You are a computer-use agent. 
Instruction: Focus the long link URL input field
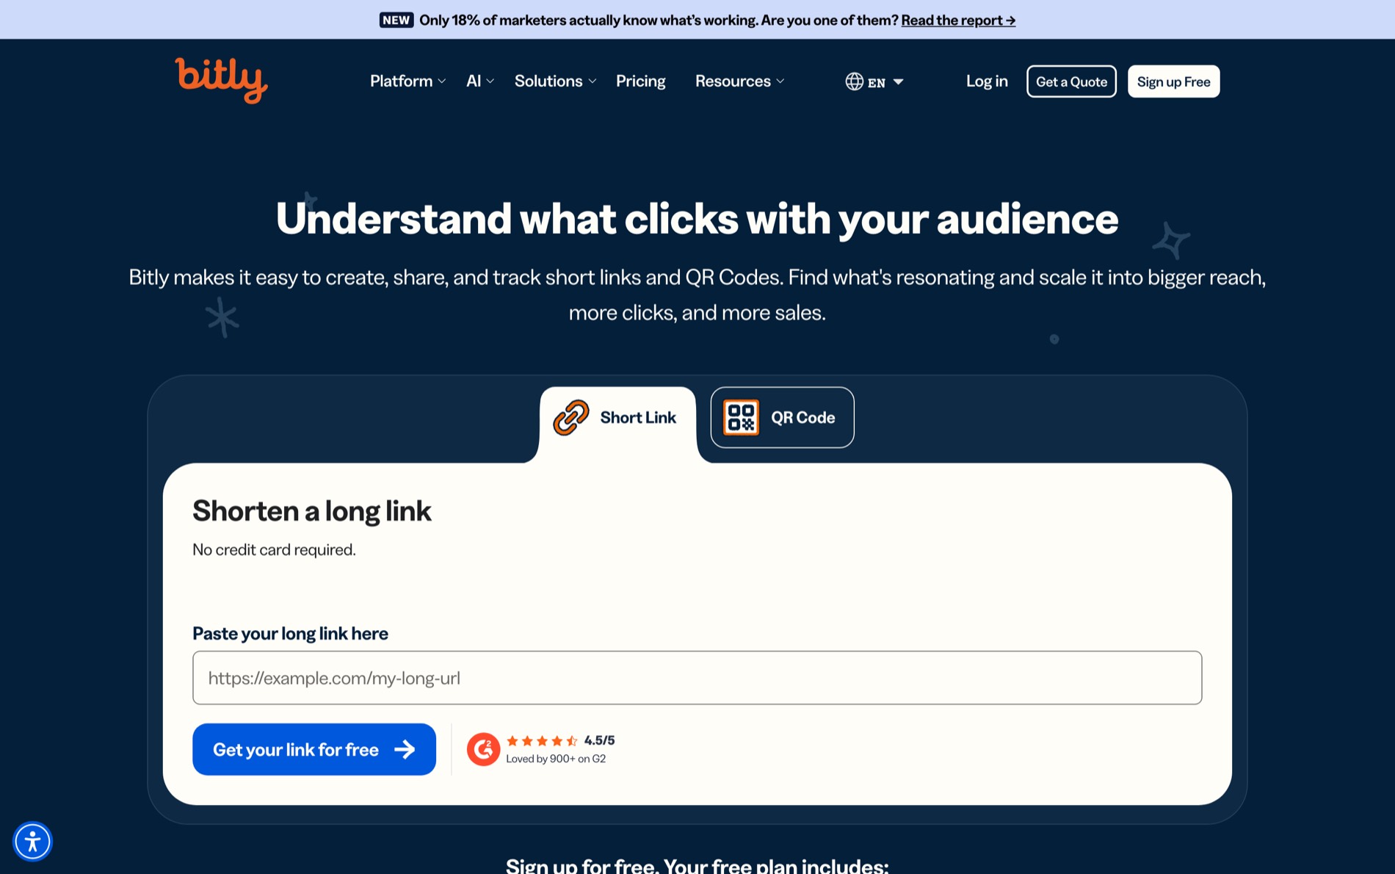tap(697, 678)
